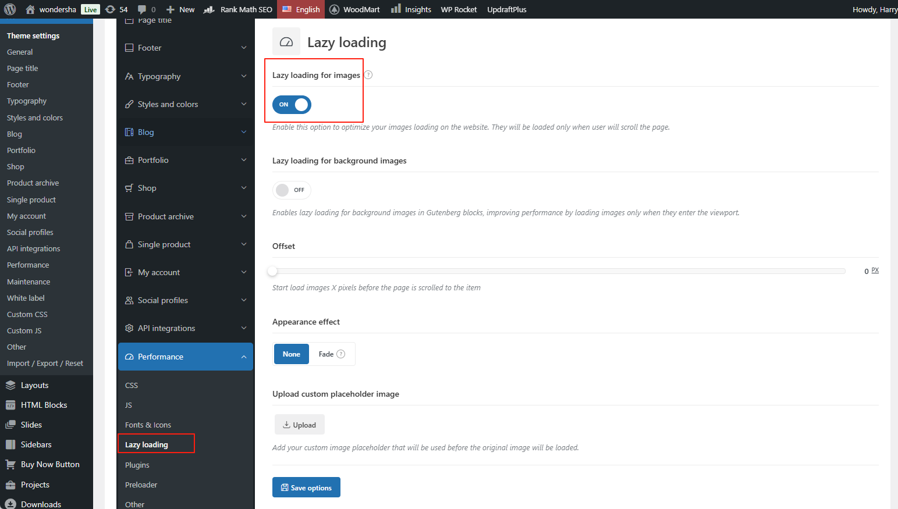Screen dimensions: 898x509
Task: Click the help icon beside Lazy loading for images
Action: [x=368, y=75]
